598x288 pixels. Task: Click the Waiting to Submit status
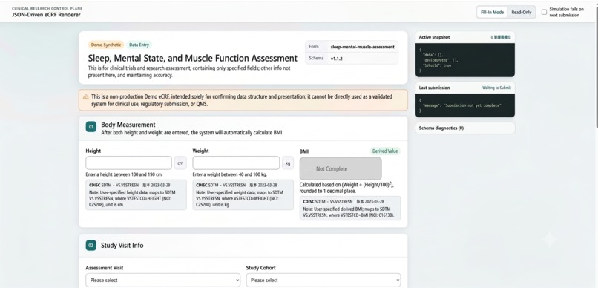tap(496, 88)
